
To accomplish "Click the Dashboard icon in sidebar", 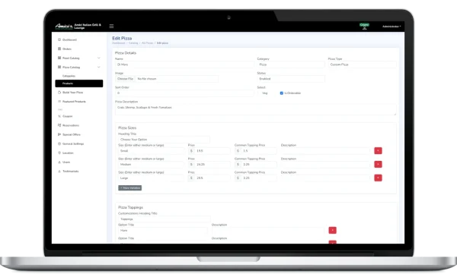I will [59, 39].
